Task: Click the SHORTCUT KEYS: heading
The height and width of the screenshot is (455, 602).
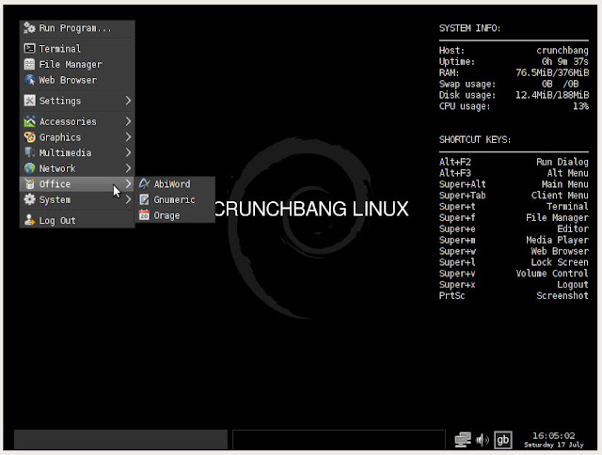Action: coord(474,139)
